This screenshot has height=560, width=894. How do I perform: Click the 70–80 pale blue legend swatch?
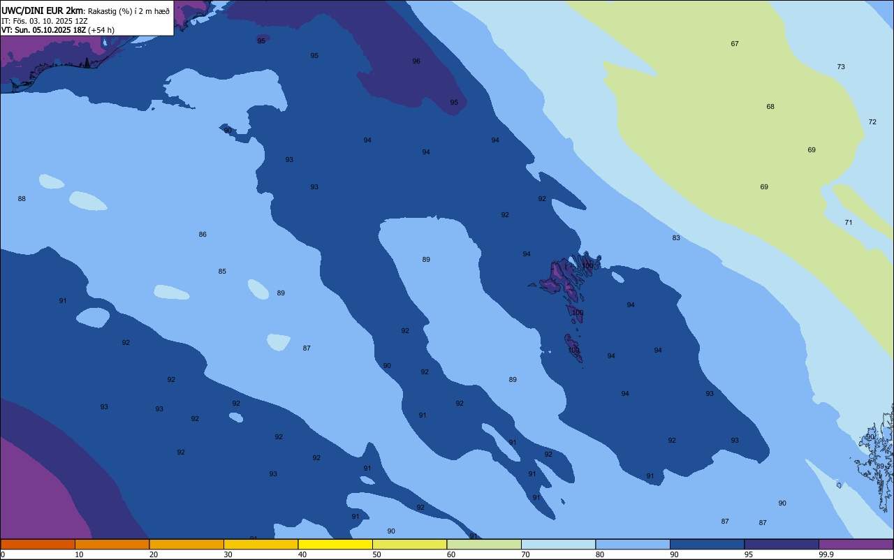558,544
